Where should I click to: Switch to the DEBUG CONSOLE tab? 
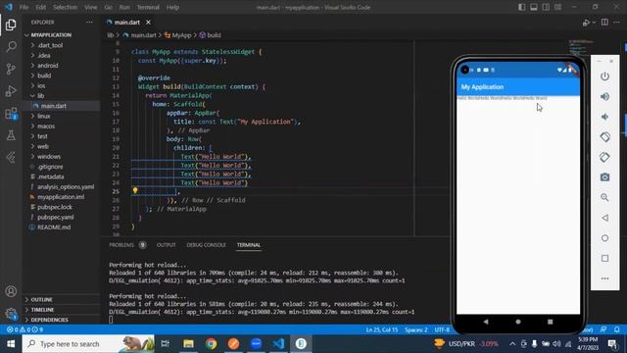(x=206, y=245)
